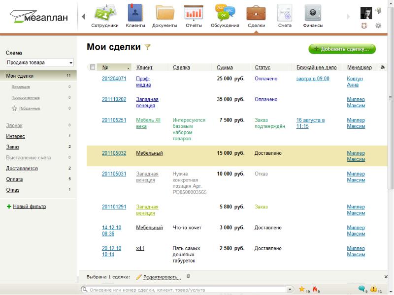Sort the table by Сумма column

pos(225,67)
